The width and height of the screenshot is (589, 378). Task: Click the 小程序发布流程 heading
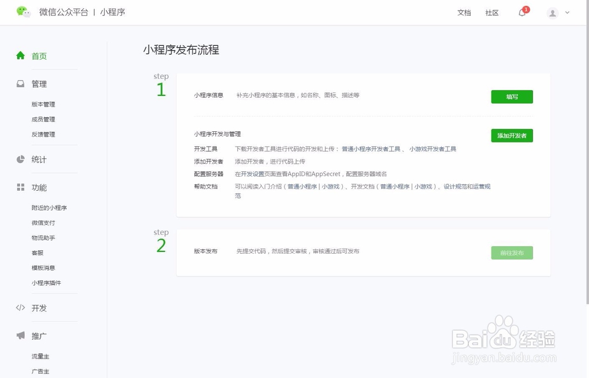tap(181, 49)
